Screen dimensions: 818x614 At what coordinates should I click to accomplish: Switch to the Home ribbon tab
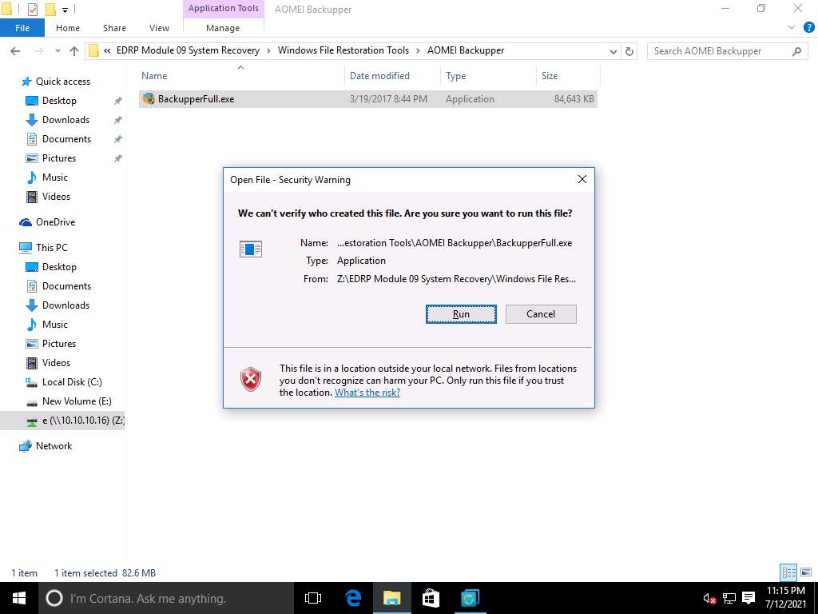(x=68, y=28)
